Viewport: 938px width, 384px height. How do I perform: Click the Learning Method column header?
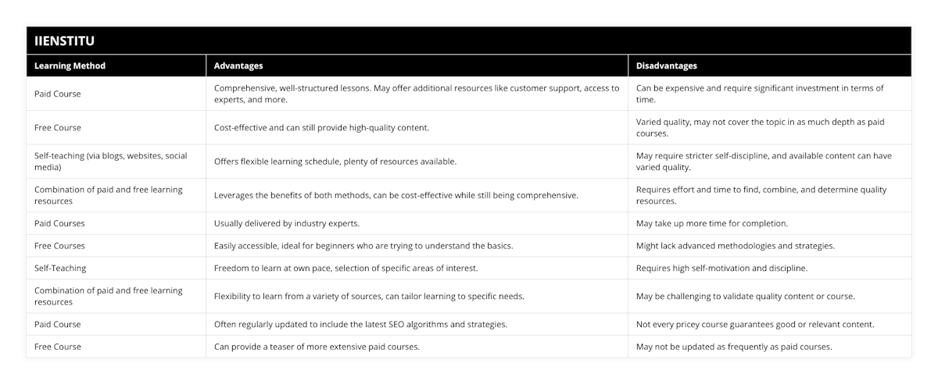[x=70, y=66]
